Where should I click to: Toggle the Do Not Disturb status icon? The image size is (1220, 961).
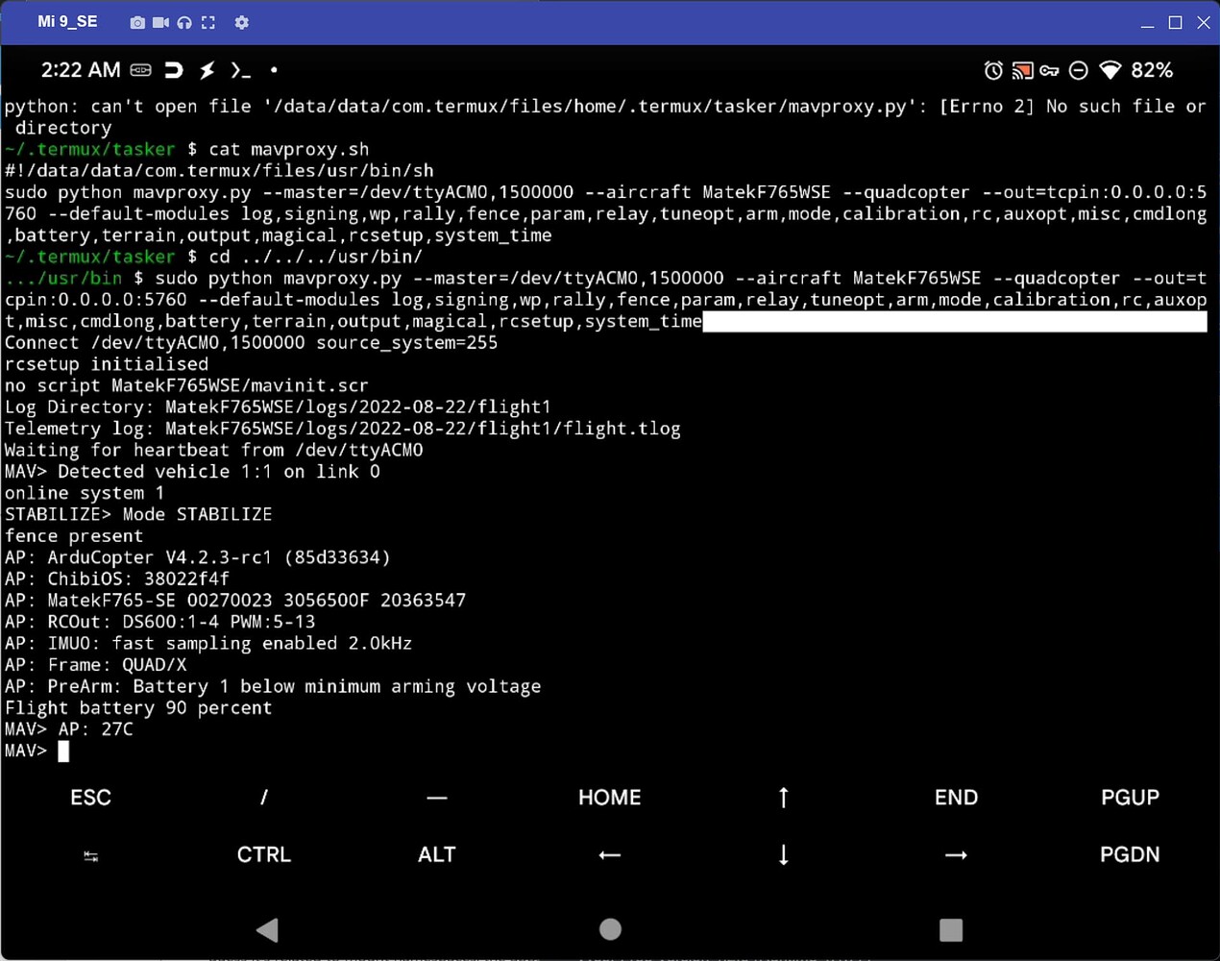(x=1078, y=70)
